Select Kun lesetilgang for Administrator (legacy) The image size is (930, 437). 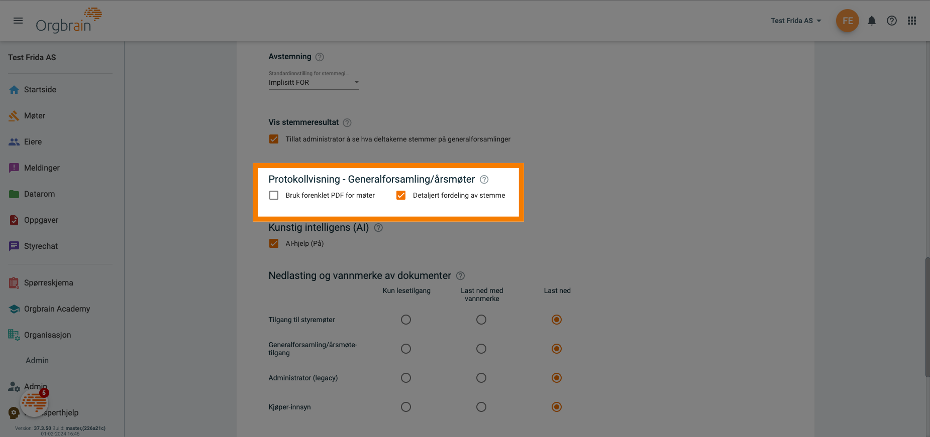[x=406, y=378]
